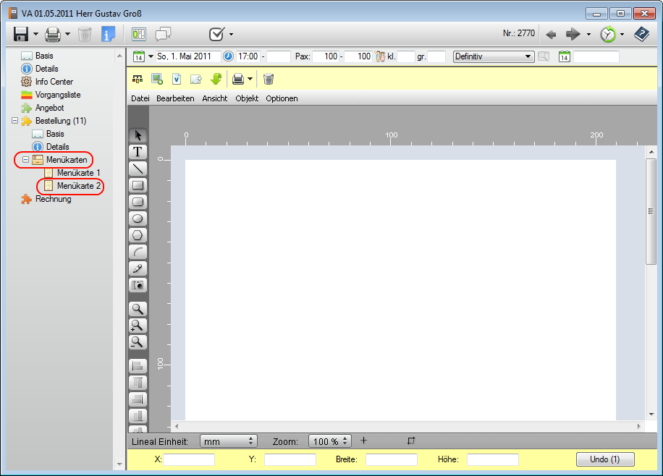Image resolution: width=663 pixels, height=476 pixels.
Task: Click the zoom-in magnifier with plus
Action: pyautogui.click(x=138, y=326)
